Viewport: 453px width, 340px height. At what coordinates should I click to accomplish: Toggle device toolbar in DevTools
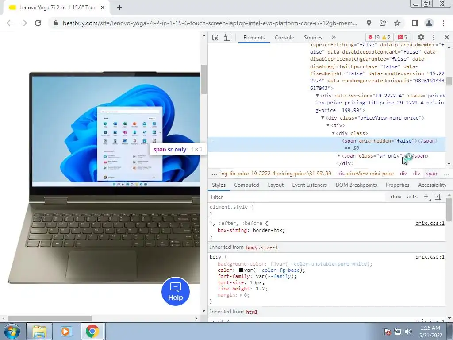pos(227,37)
